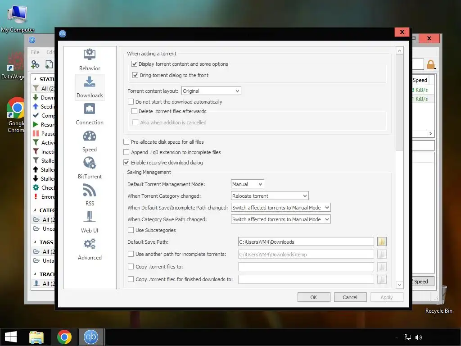Open the Behavior settings page

90,60
